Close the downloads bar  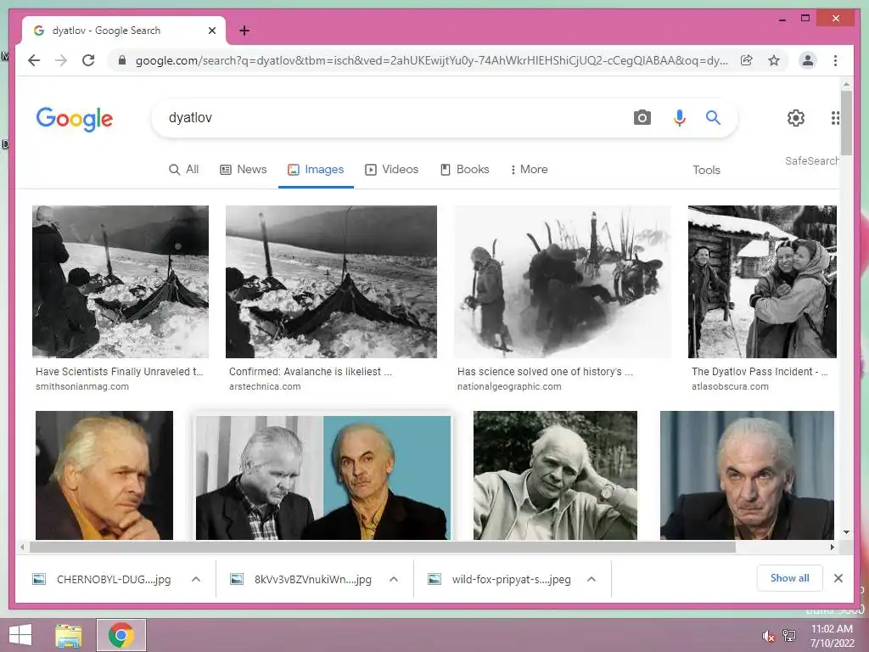[x=838, y=578]
